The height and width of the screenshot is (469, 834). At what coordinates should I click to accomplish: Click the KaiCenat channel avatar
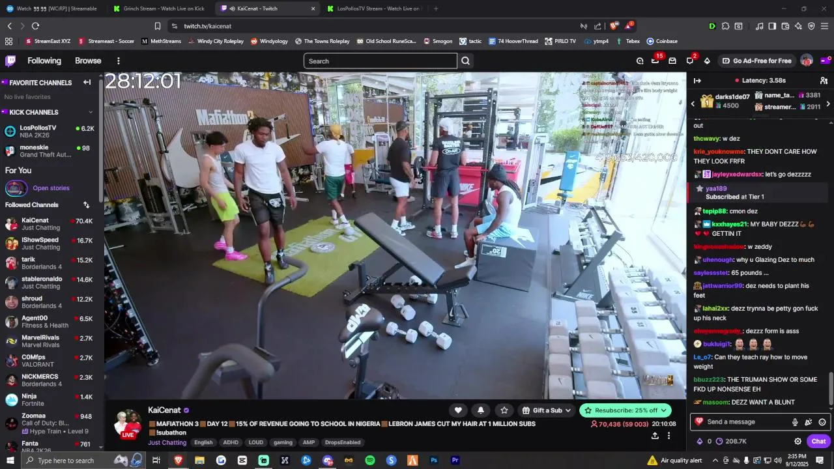click(128, 424)
